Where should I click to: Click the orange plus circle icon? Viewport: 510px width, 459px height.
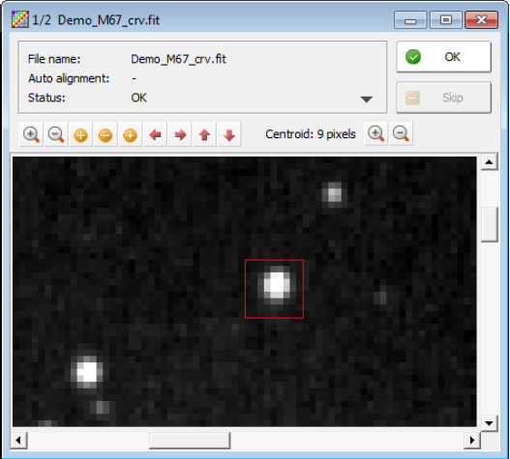(80, 135)
